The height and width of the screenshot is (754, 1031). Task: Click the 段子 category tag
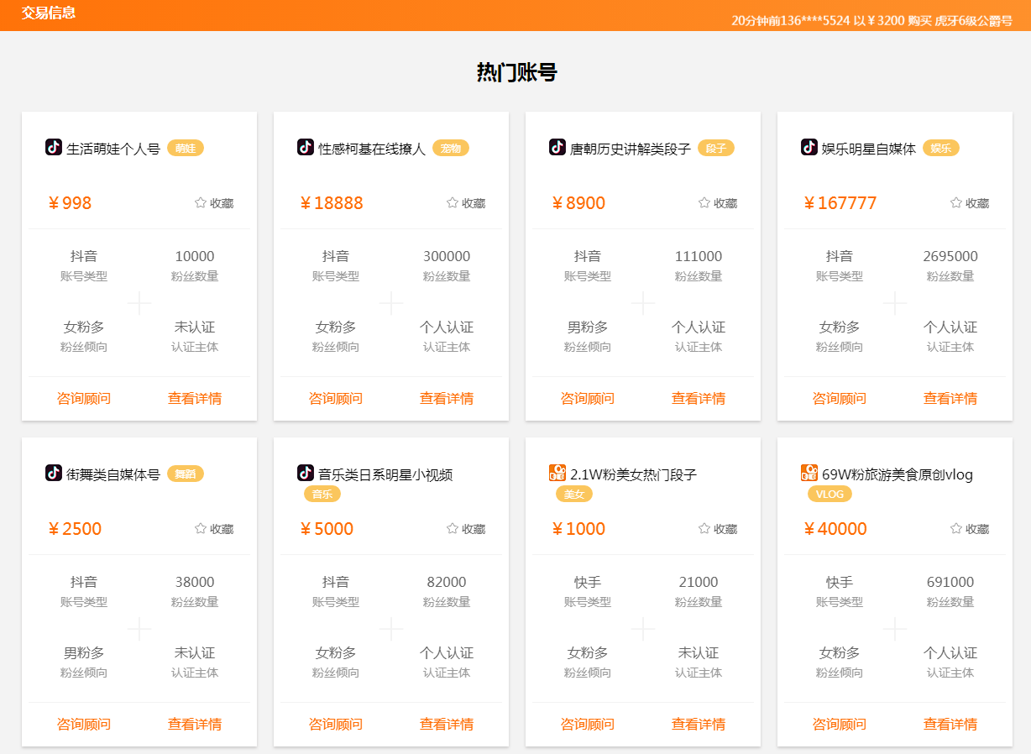click(x=716, y=149)
